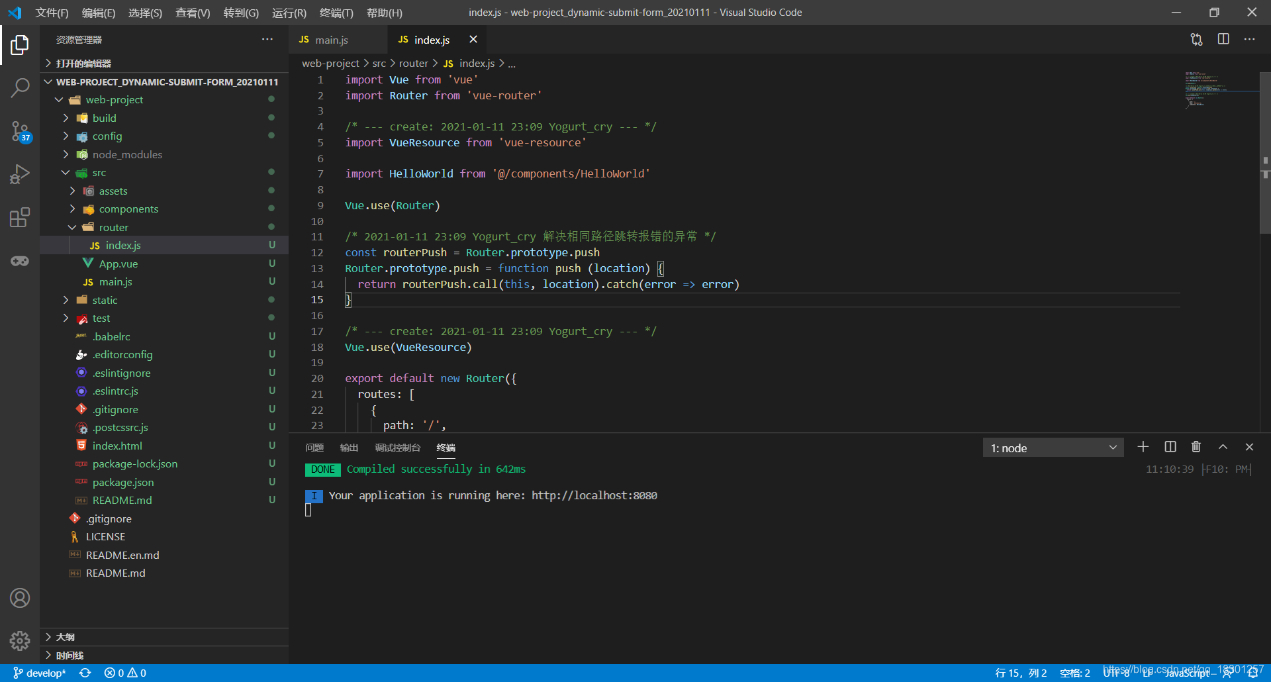Viewport: 1271px width, 682px height.
Task: Open editor more actions ellipsis menu
Action: point(1249,40)
